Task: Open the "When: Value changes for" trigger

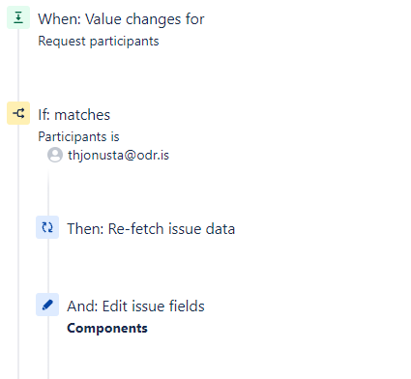Action: 121,19
